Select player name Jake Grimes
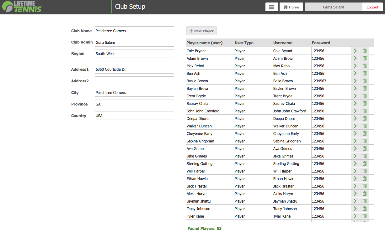This screenshot has width=385, height=232. (197, 156)
